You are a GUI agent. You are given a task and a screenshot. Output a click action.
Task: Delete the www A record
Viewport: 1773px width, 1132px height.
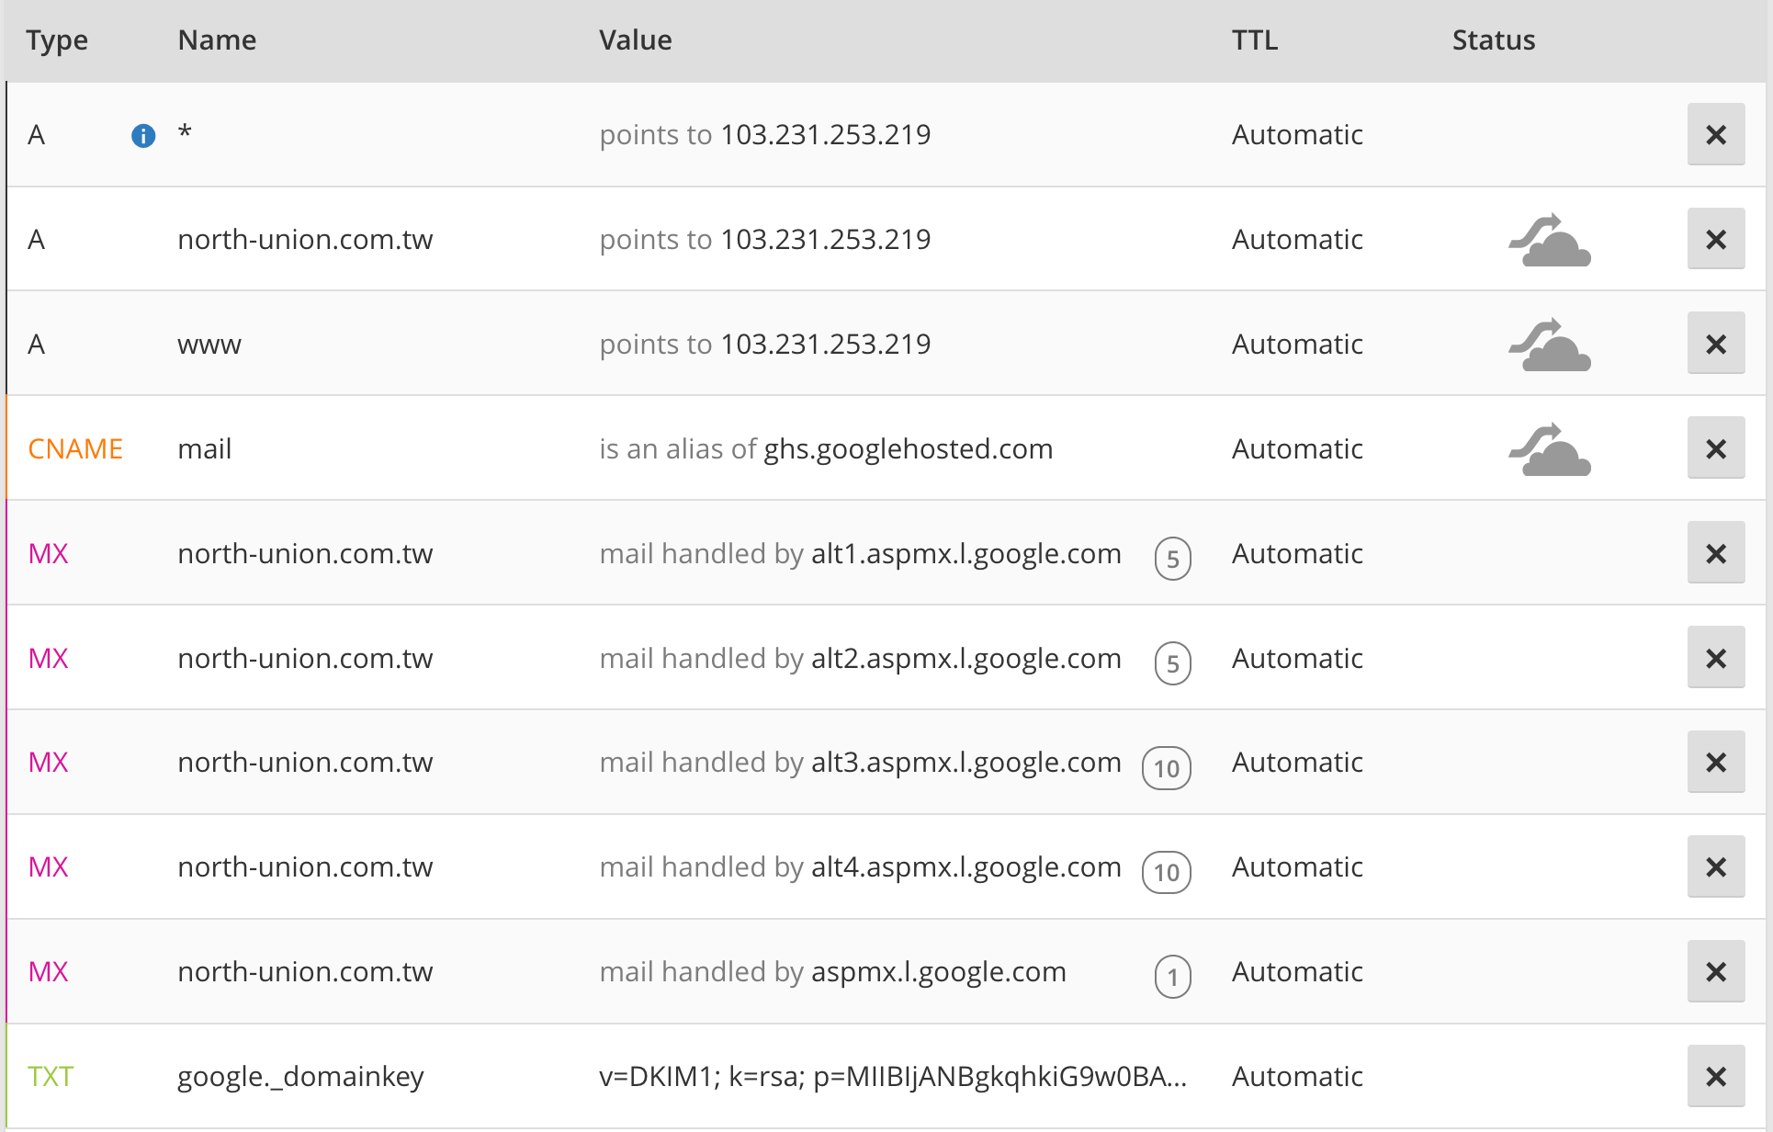pyautogui.click(x=1715, y=345)
